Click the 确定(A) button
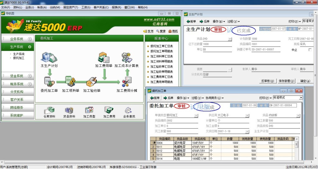The height and width of the screenshot is (169, 318). [x=305, y=81]
